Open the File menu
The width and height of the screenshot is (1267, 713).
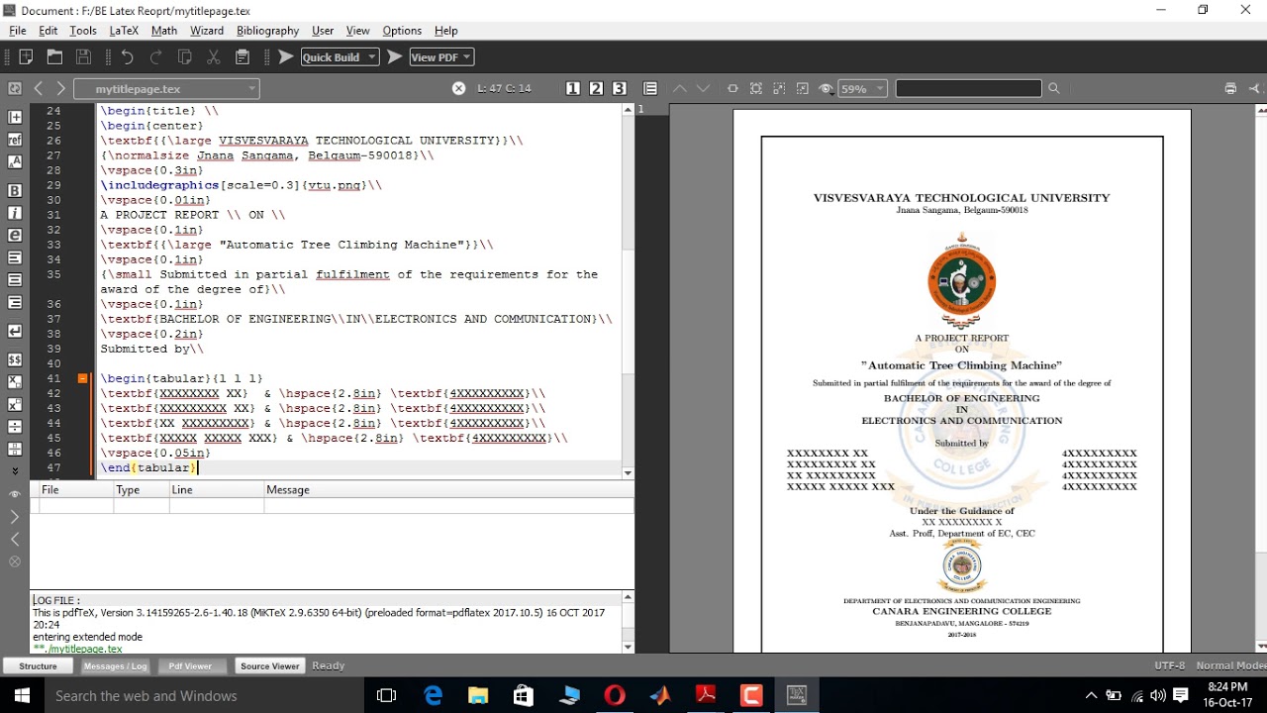[18, 31]
